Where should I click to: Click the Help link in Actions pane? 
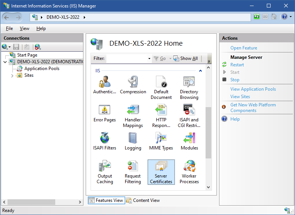point(235,119)
